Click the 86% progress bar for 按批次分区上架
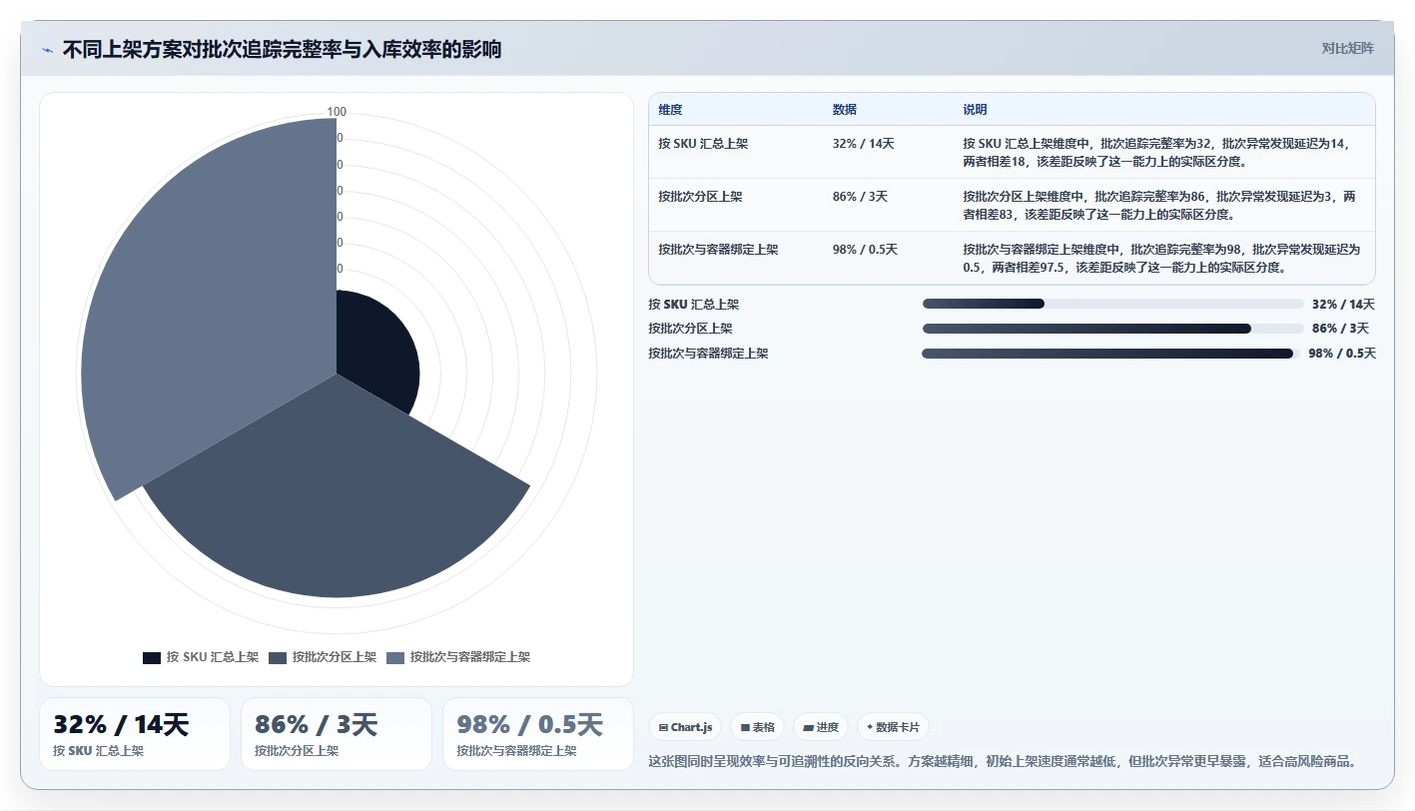1415x811 pixels. pos(1113,329)
